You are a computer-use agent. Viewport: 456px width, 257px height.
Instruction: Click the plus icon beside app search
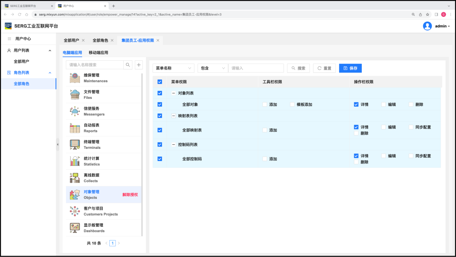(139, 65)
